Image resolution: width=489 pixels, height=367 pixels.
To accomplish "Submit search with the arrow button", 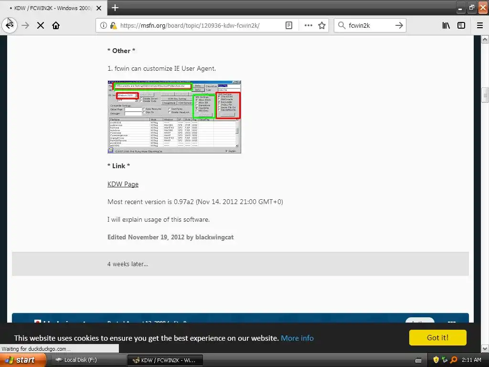I will (x=399, y=25).
